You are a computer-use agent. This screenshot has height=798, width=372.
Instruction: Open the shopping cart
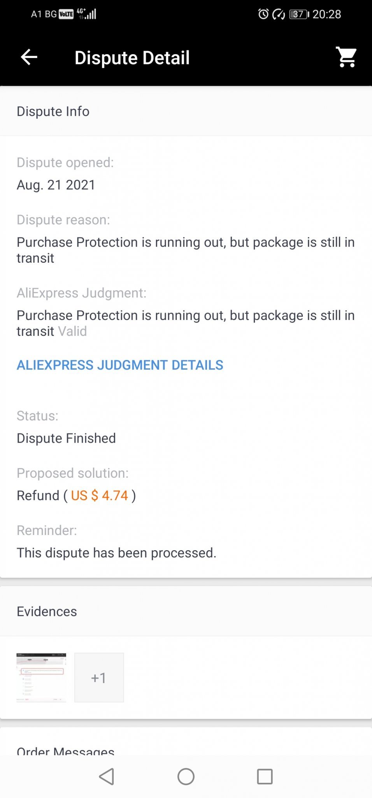(x=346, y=57)
